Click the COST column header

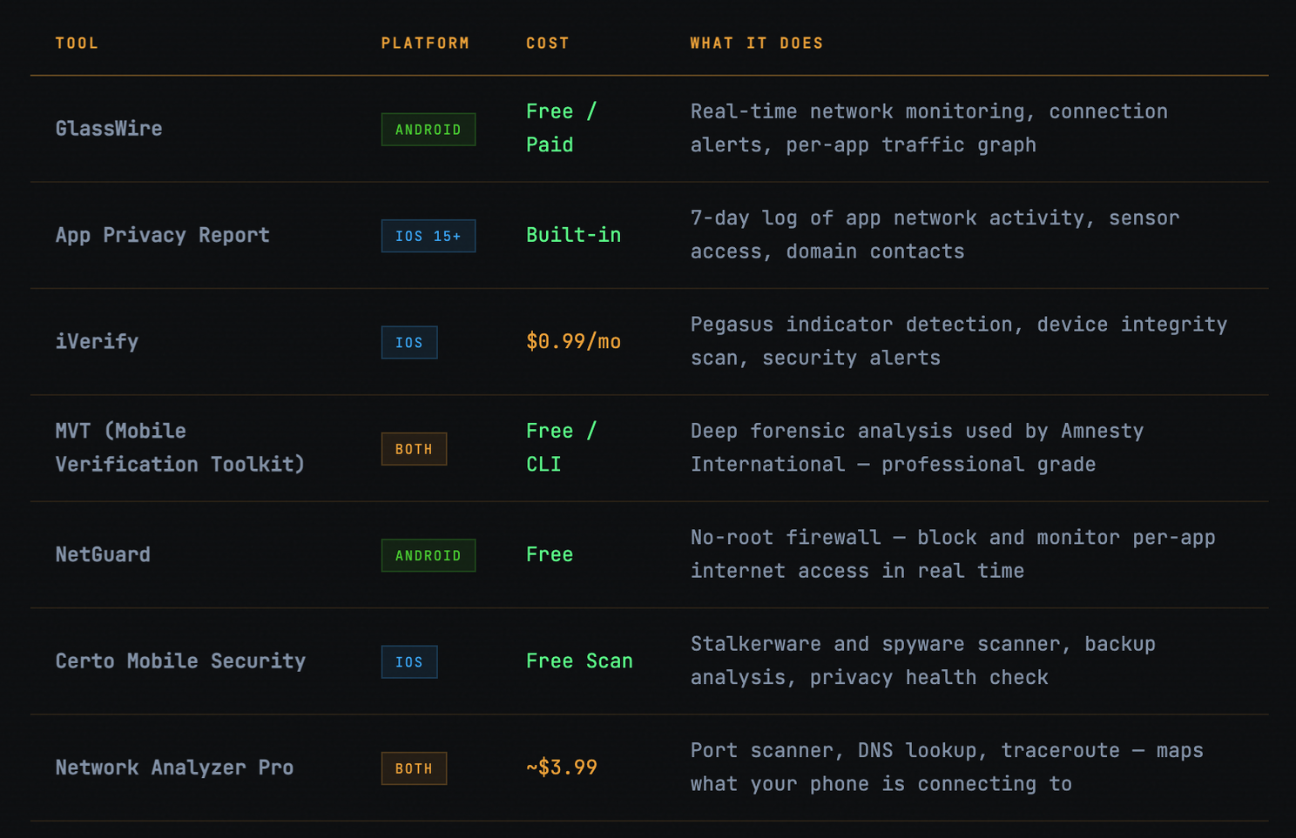pyautogui.click(x=547, y=44)
